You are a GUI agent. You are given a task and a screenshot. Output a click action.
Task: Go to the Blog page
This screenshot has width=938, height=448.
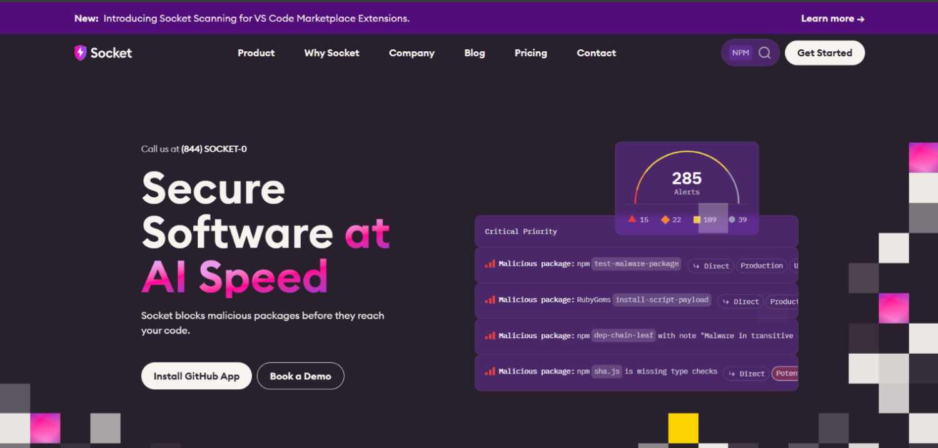pos(475,53)
